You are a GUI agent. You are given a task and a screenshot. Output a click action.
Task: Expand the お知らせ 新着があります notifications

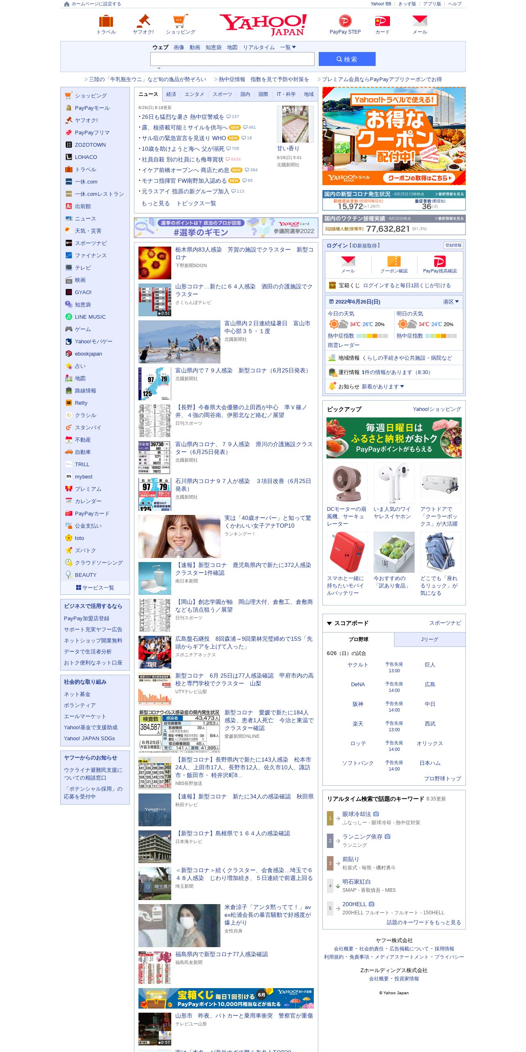pyautogui.click(x=383, y=386)
